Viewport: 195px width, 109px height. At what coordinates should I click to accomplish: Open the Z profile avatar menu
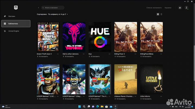pos(186,8)
